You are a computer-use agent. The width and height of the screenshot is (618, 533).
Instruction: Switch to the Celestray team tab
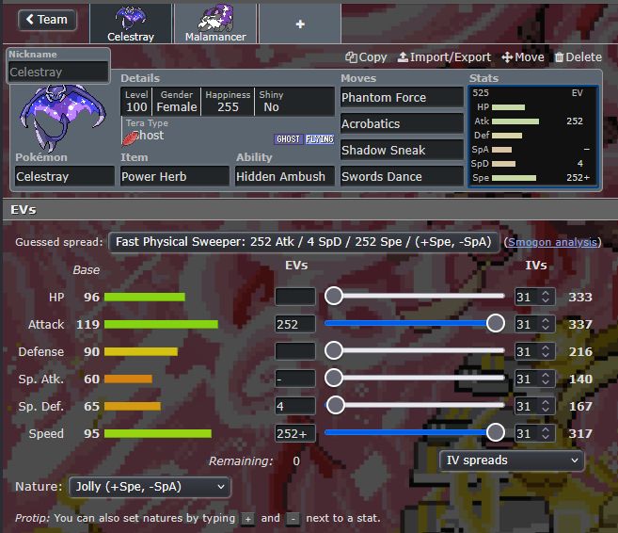tap(131, 24)
